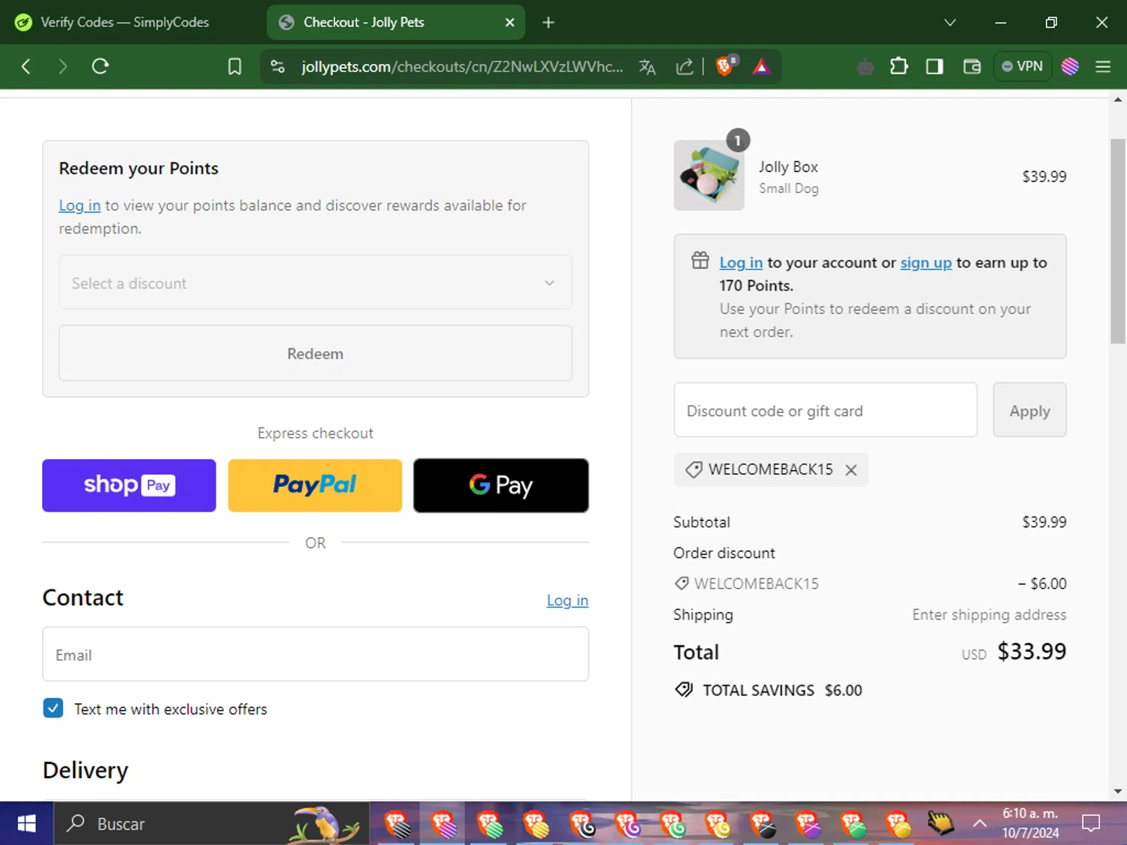Open Brave Shields panel
The width and height of the screenshot is (1127, 845).
tap(726, 66)
